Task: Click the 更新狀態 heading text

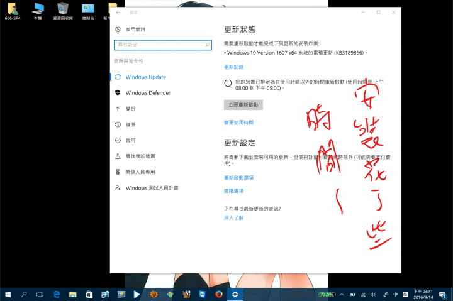Action: pos(240,30)
